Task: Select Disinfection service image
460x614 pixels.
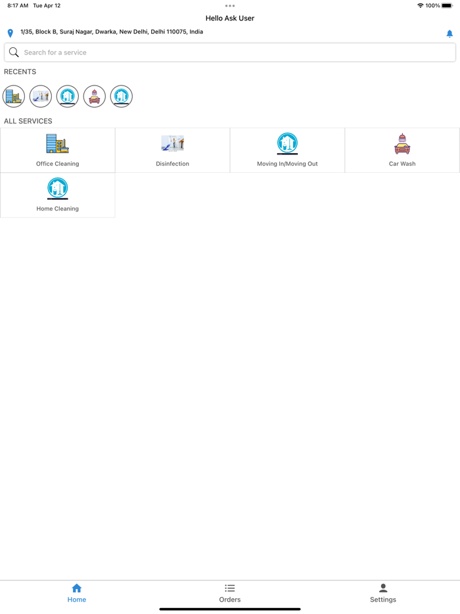Action: pos(173,143)
